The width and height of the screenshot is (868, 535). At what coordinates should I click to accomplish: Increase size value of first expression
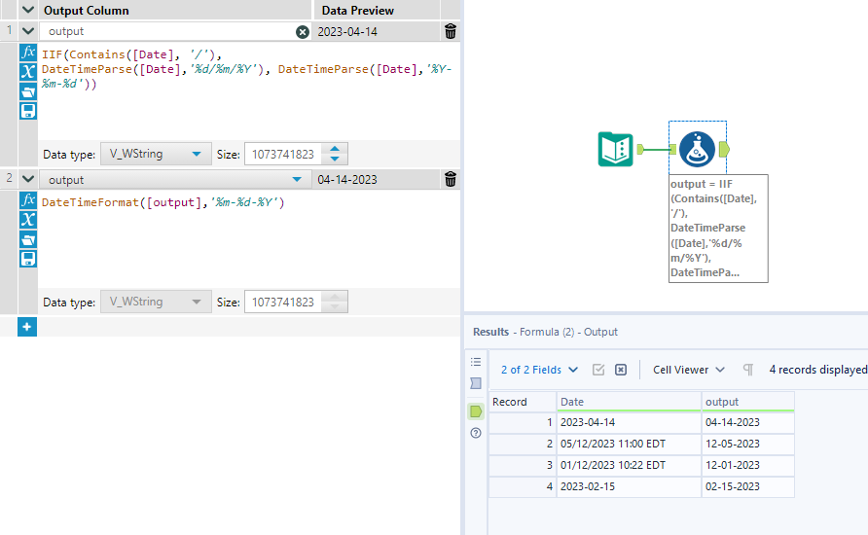[335, 149]
